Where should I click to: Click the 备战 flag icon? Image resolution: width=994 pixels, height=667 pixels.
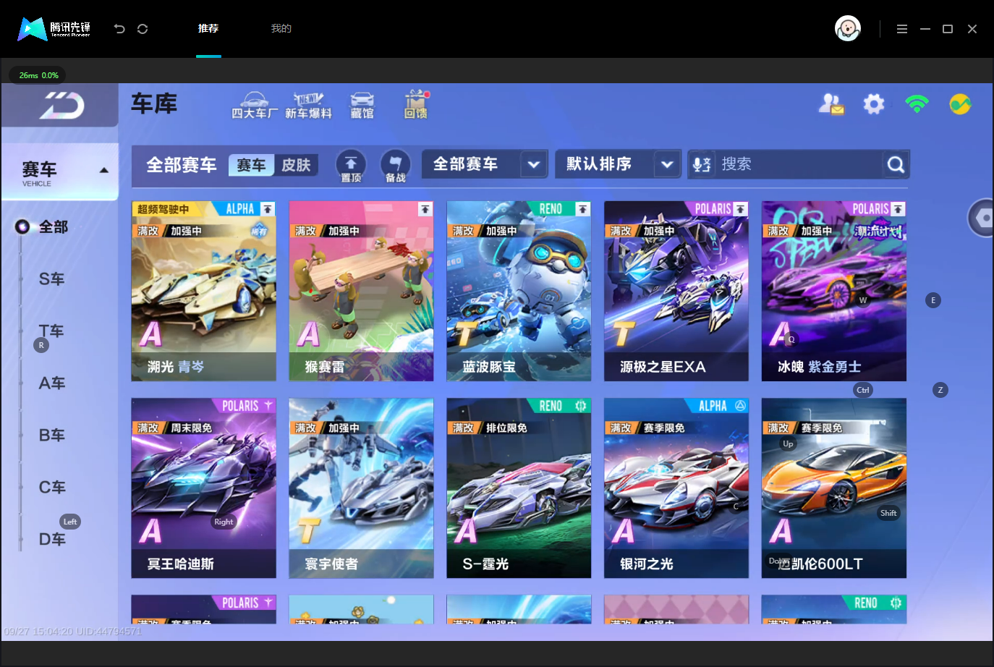coord(395,165)
